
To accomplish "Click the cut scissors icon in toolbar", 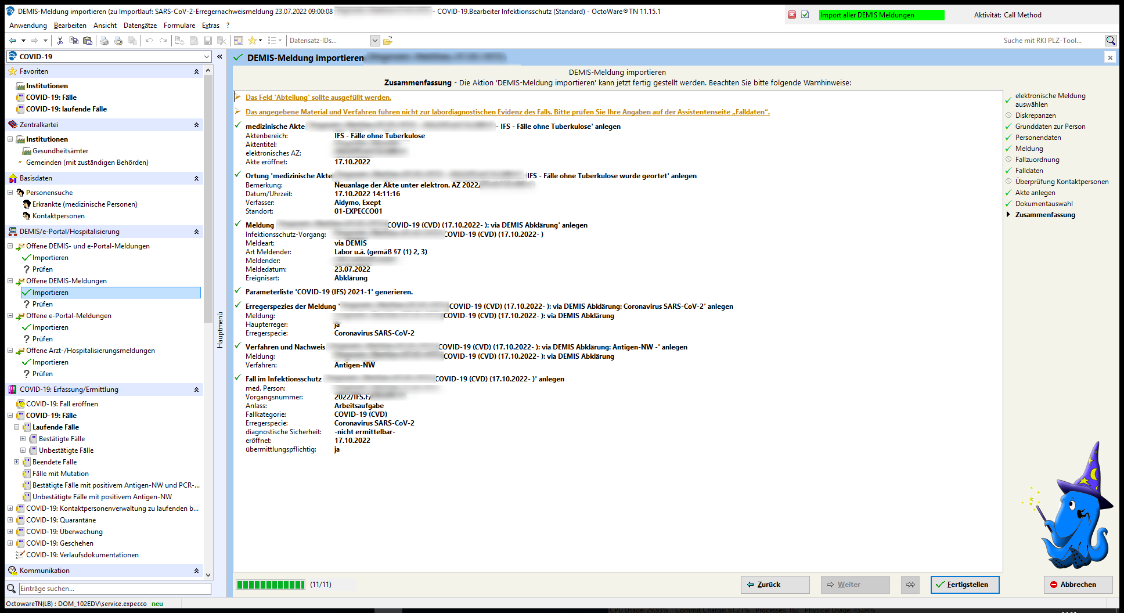I will click(x=60, y=41).
